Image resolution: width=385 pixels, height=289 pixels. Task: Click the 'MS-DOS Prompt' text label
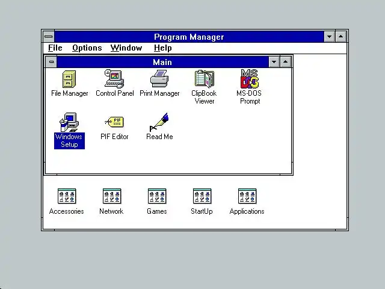[249, 98]
